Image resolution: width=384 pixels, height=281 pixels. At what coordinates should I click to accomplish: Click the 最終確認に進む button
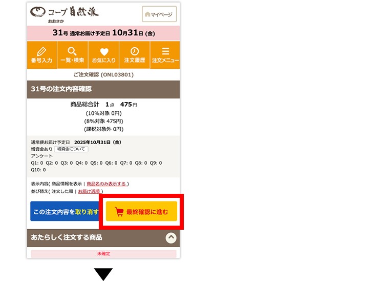click(x=141, y=211)
